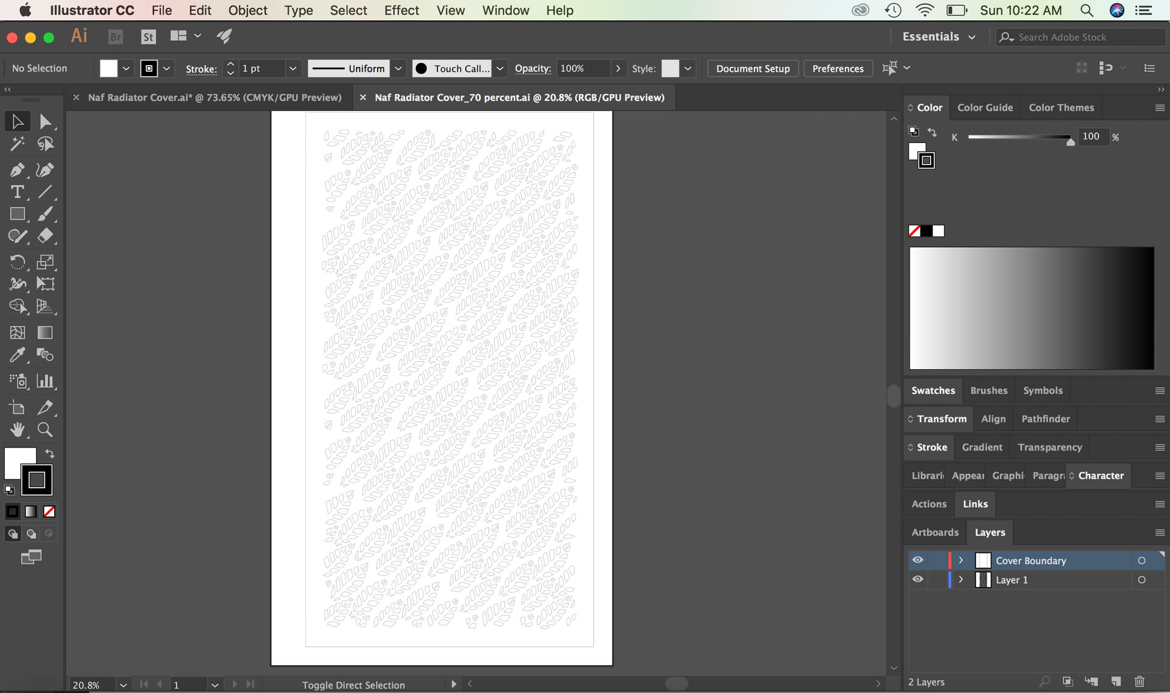Screen dimensions: 1170x693
Task: Swap fill and stroke colors
Action: point(50,454)
